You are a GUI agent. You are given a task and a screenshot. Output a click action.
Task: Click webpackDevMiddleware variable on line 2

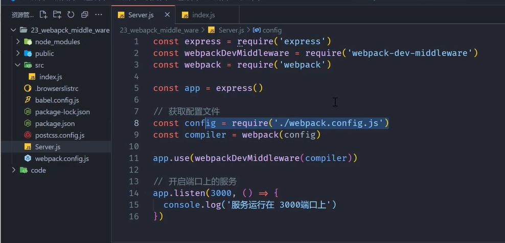tap(237, 53)
